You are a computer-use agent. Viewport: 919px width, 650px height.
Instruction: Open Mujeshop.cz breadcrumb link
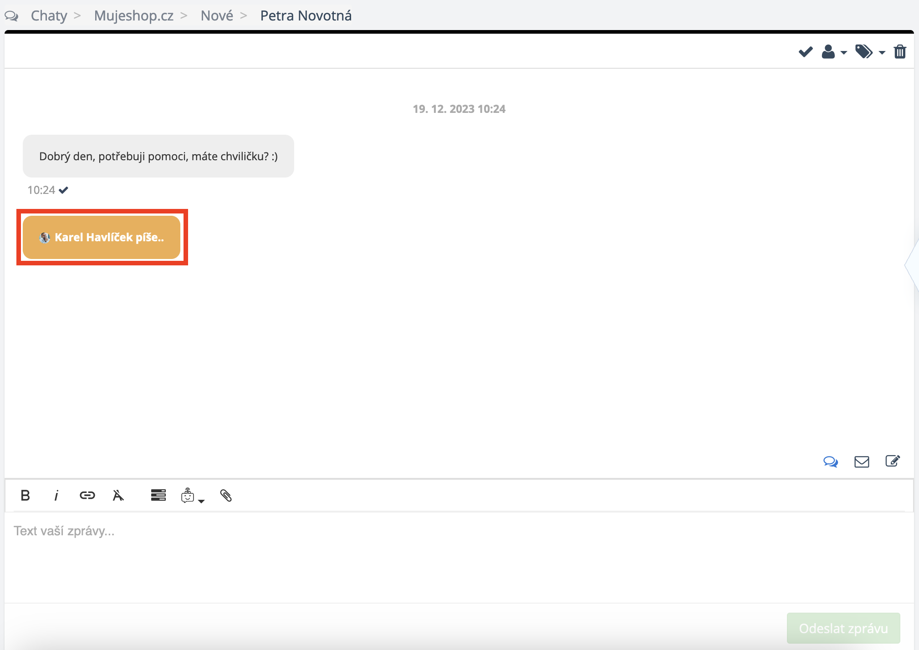tap(133, 16)
